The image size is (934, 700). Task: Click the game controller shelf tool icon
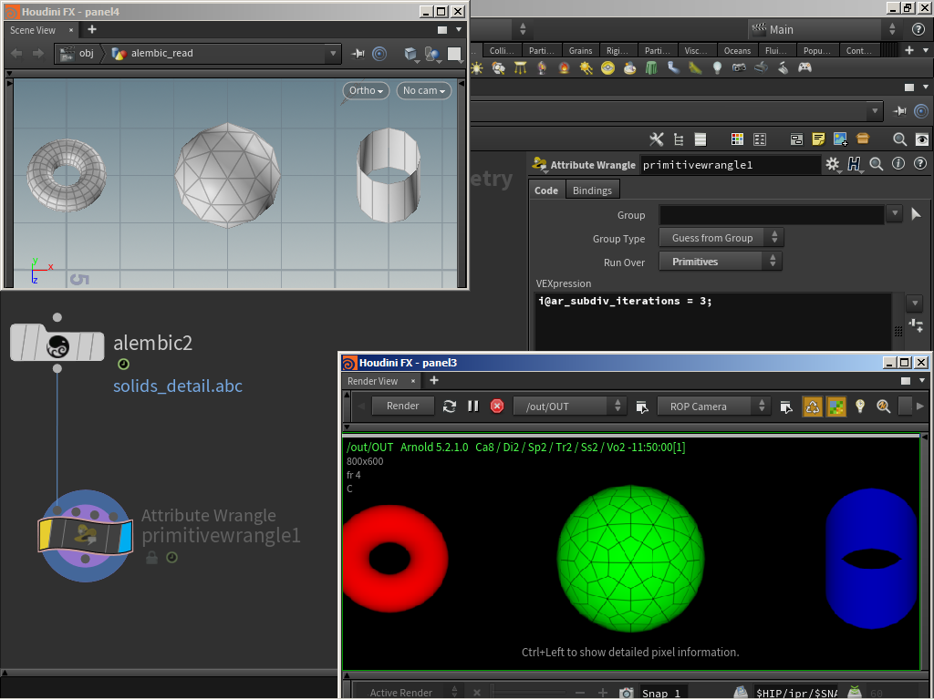tap(804, 67)
